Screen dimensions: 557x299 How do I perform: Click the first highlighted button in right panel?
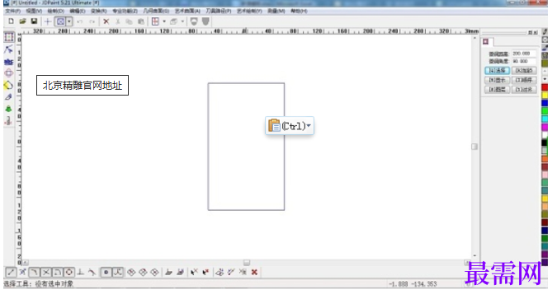point(497,71)
